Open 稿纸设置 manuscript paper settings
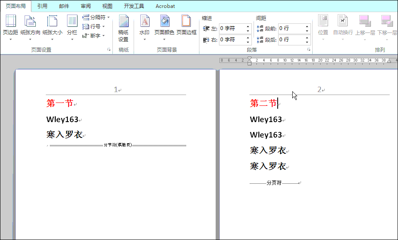The width and height of the screenshot is (398, 240). coord(123,28)
